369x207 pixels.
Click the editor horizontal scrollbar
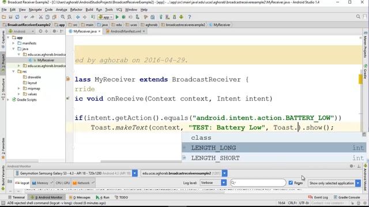pos(141,162)
